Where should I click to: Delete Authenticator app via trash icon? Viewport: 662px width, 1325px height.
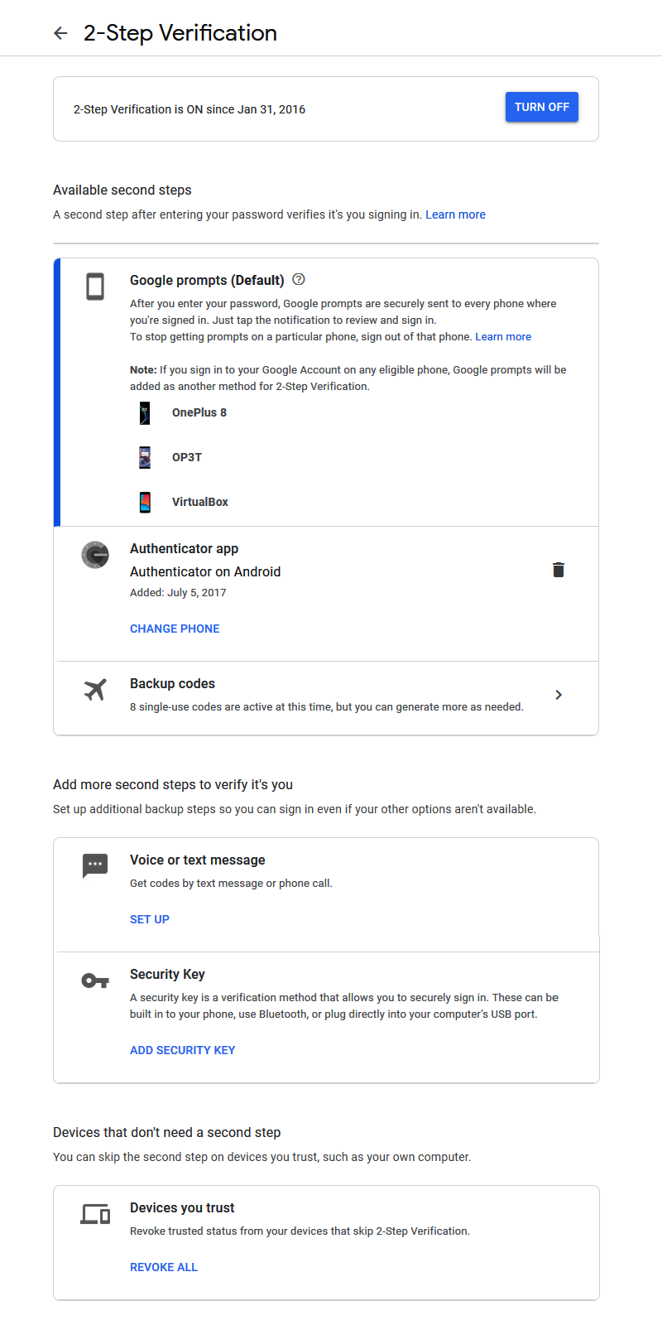tap(559, 570)
